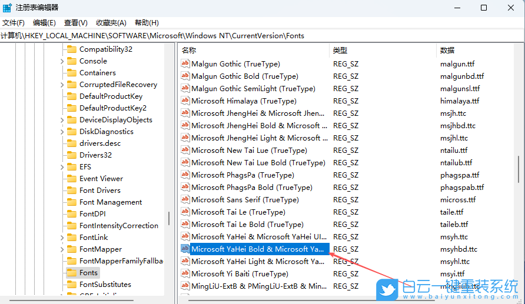Screen dimensions: 525x304
Task: Select the FontSubstitutes folder icon
Action: pyautogui.click(x=72, y=285)
